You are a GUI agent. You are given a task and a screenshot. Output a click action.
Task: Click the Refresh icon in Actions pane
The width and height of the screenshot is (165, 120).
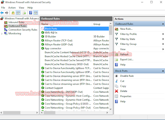pyautogui.click(x=117, y=55)
